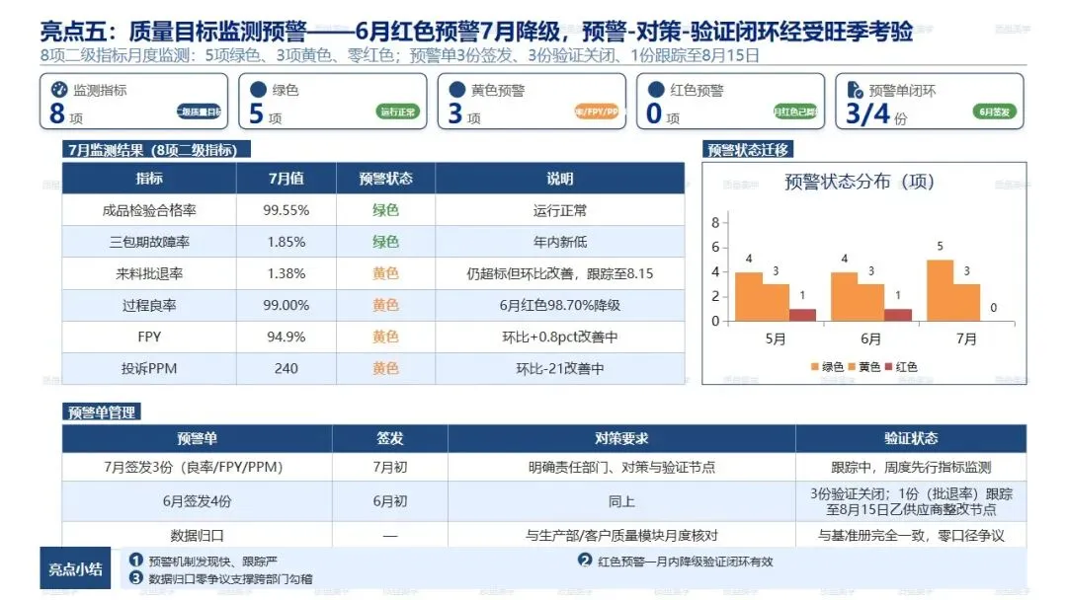Image resolution: width=1067 pixels, height=600 pixels.
Task: Click the 6月签发4份 cell
Action: [x=197, y=501]
